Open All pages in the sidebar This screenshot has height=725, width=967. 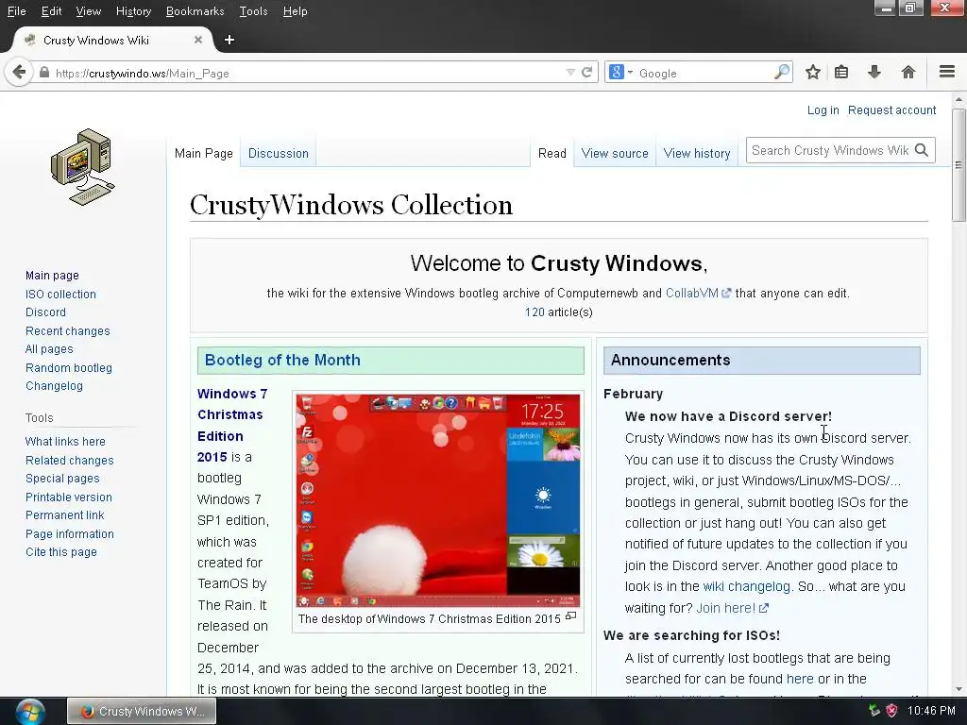[x=49, y=349]
